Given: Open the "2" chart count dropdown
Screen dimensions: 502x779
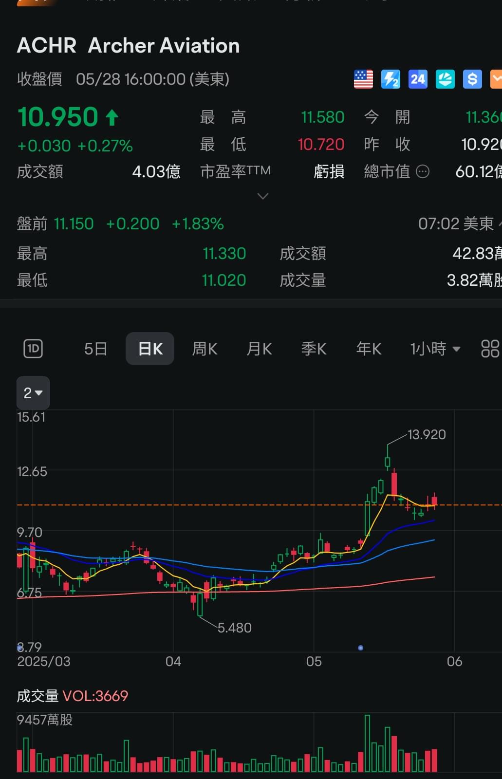Looking at the screenshot, I should (x=33, y=393).
